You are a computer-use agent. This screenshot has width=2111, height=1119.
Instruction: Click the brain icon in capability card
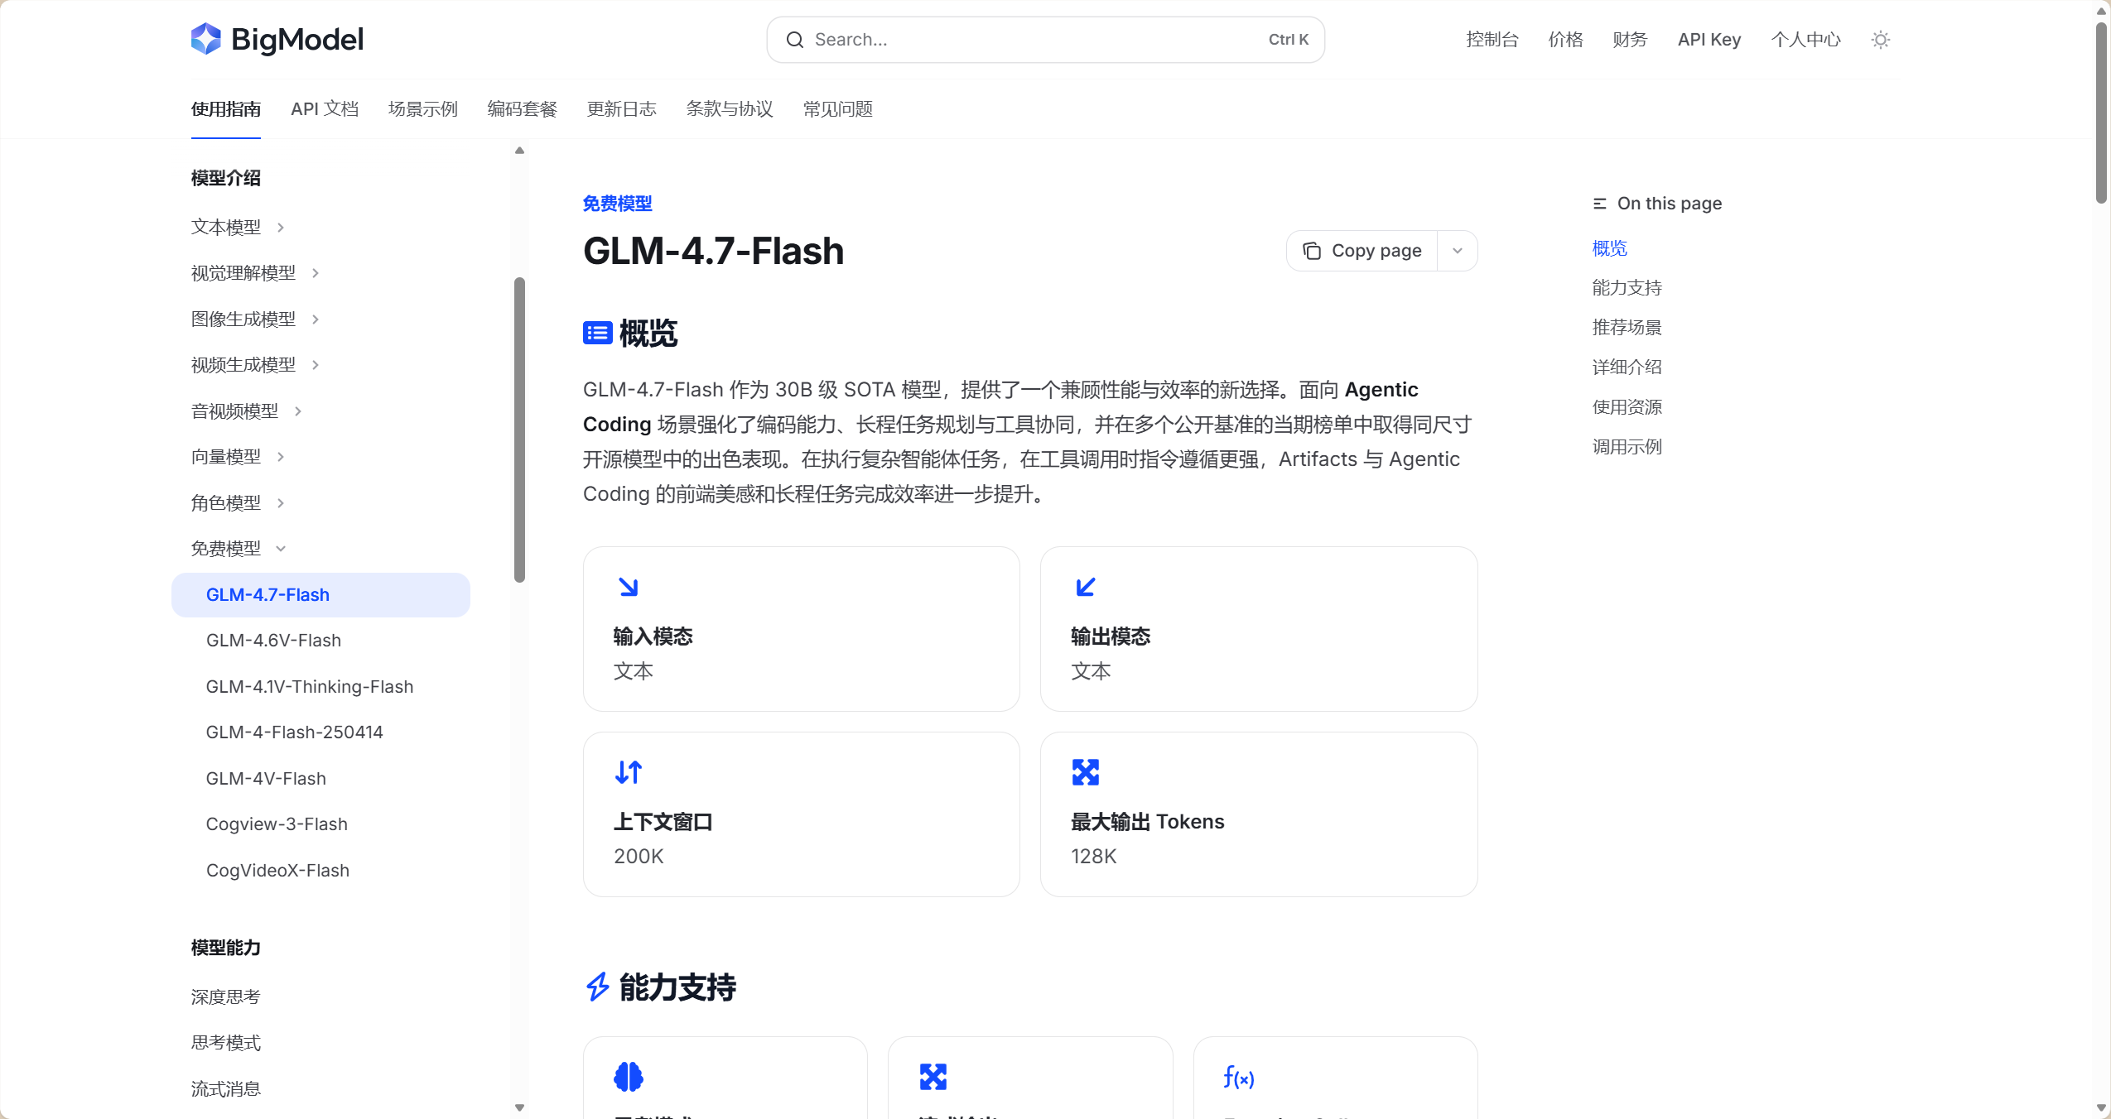click(x=629, y=1077)
